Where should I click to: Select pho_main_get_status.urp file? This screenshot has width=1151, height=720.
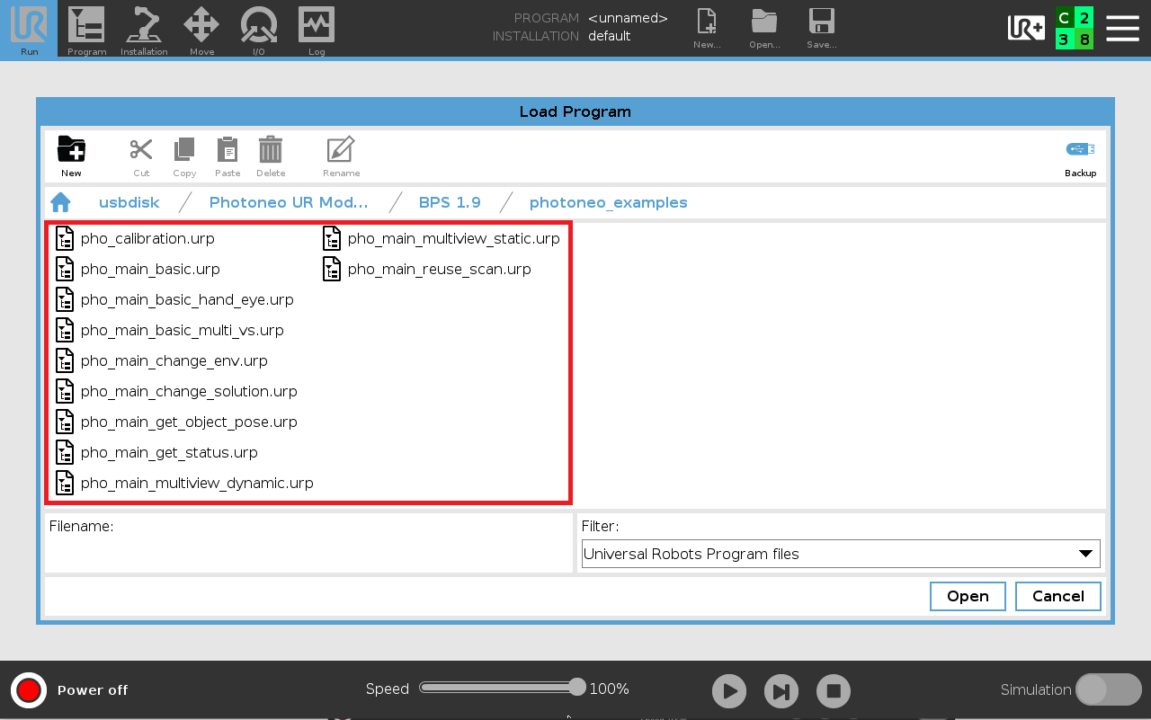point(169,452)
